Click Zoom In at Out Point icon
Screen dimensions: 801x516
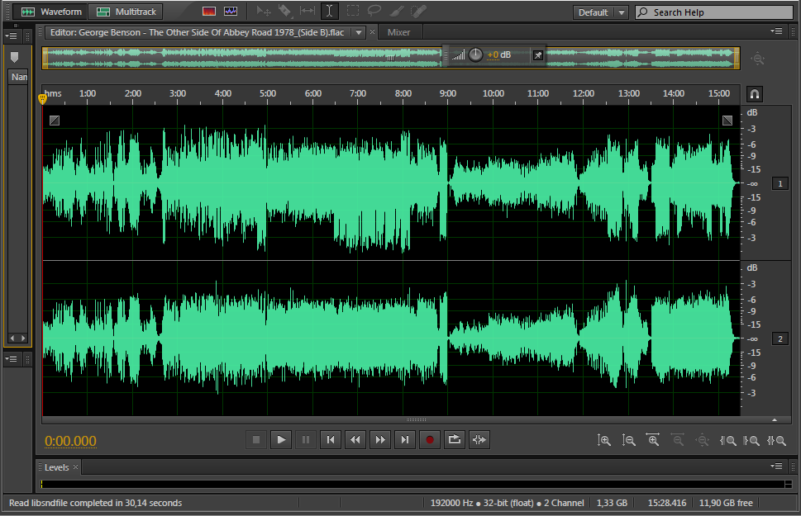coord(751,441)
